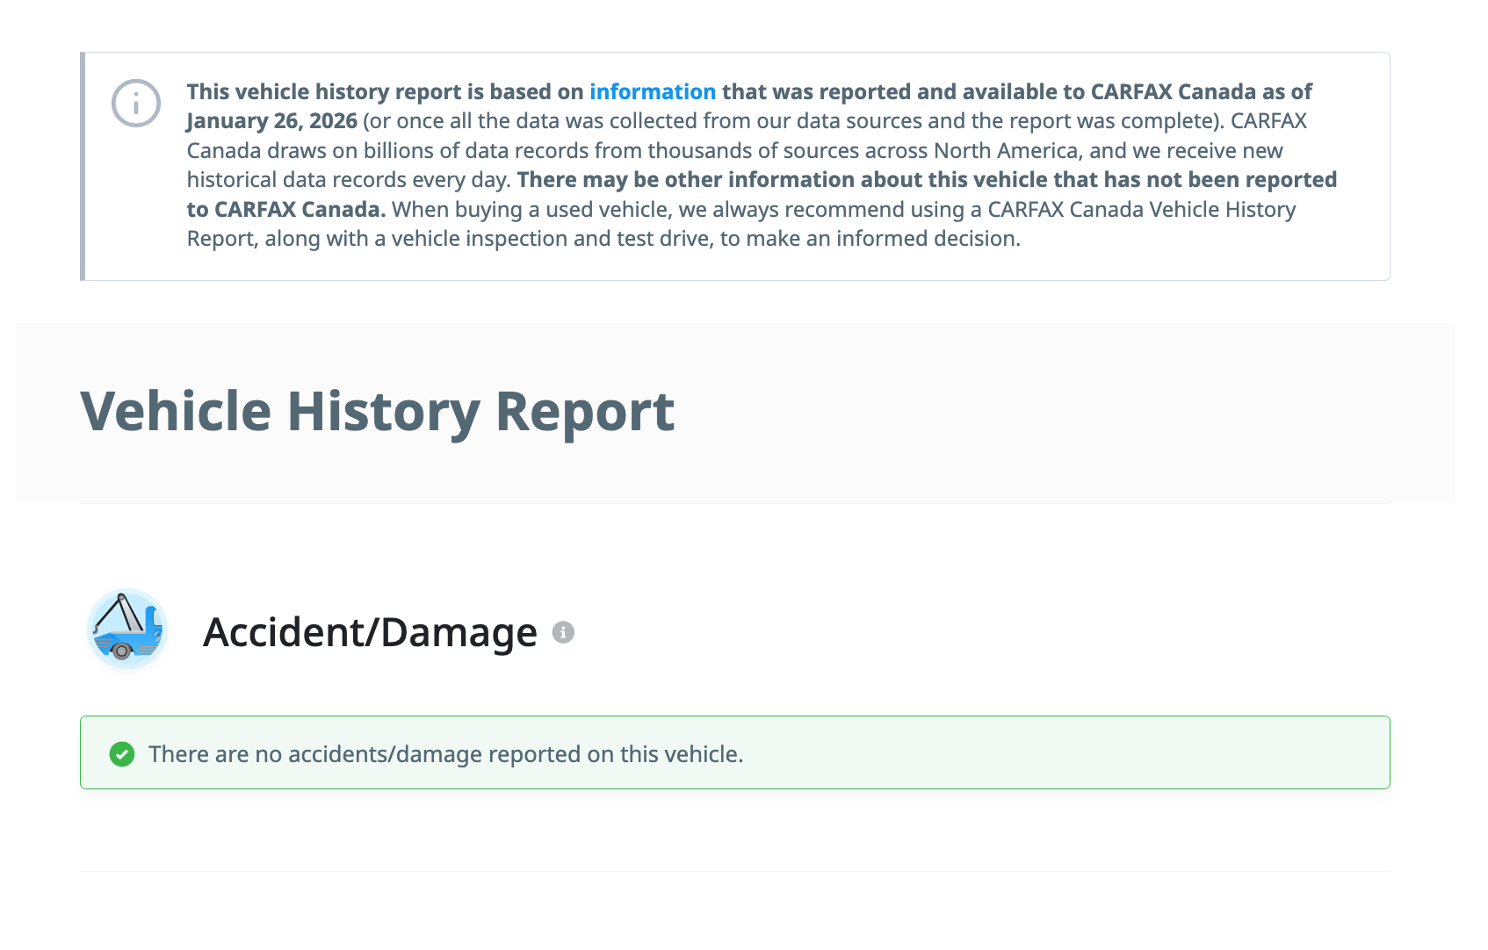
Task: Select the "Accident/Damage" section title
Action: click(x=370, y=632)
